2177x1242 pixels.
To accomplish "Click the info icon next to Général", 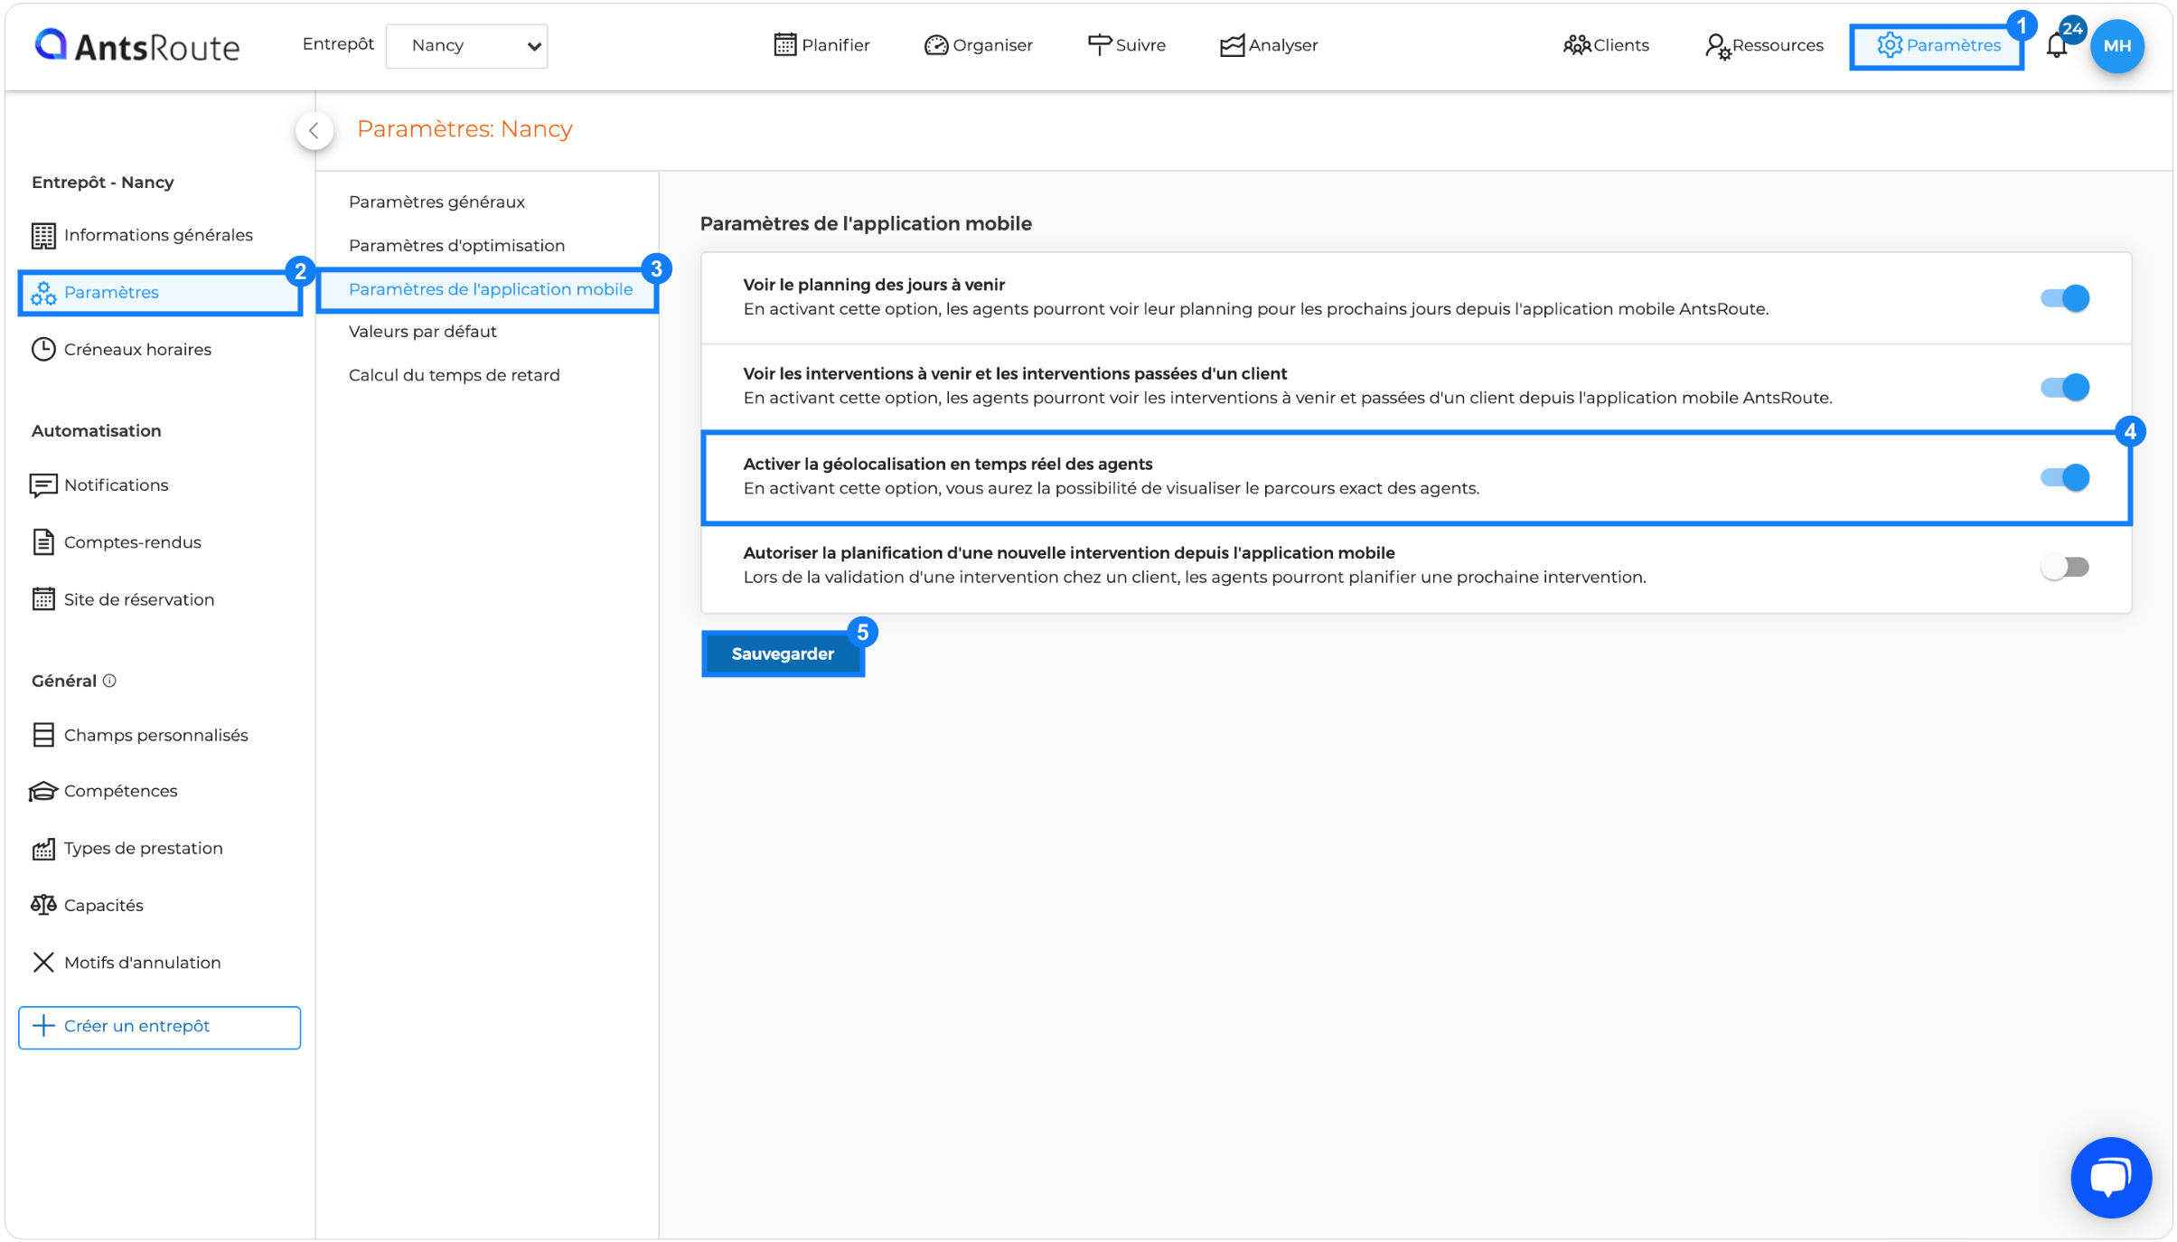I will click(x=109, y=681).
